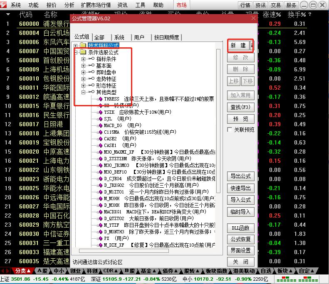Switch to the 按日期频度 tab
Screen dimensions: 329x284
[x=167, y=37]
